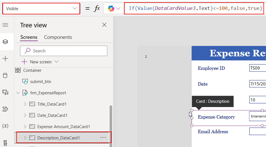266x147 pixels.
Task: Click the Employee ID input TS09
Action: [x=258, y=68]
